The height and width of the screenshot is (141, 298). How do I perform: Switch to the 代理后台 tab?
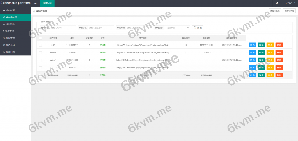pos(47,3)
